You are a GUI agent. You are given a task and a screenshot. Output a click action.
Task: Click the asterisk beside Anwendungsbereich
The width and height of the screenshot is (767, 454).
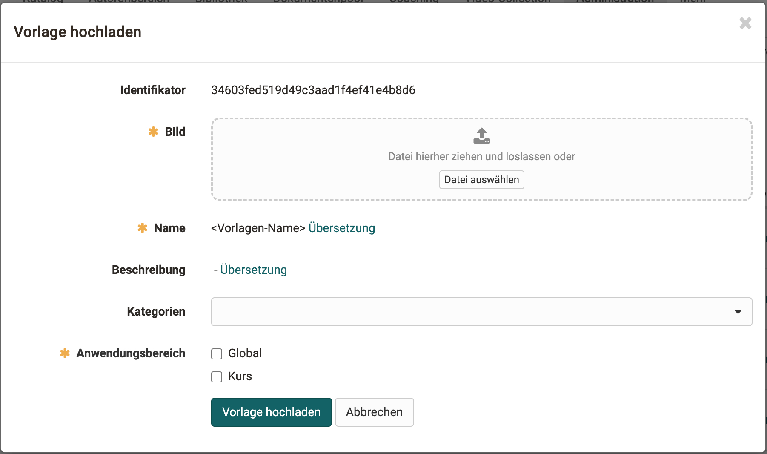65,353
